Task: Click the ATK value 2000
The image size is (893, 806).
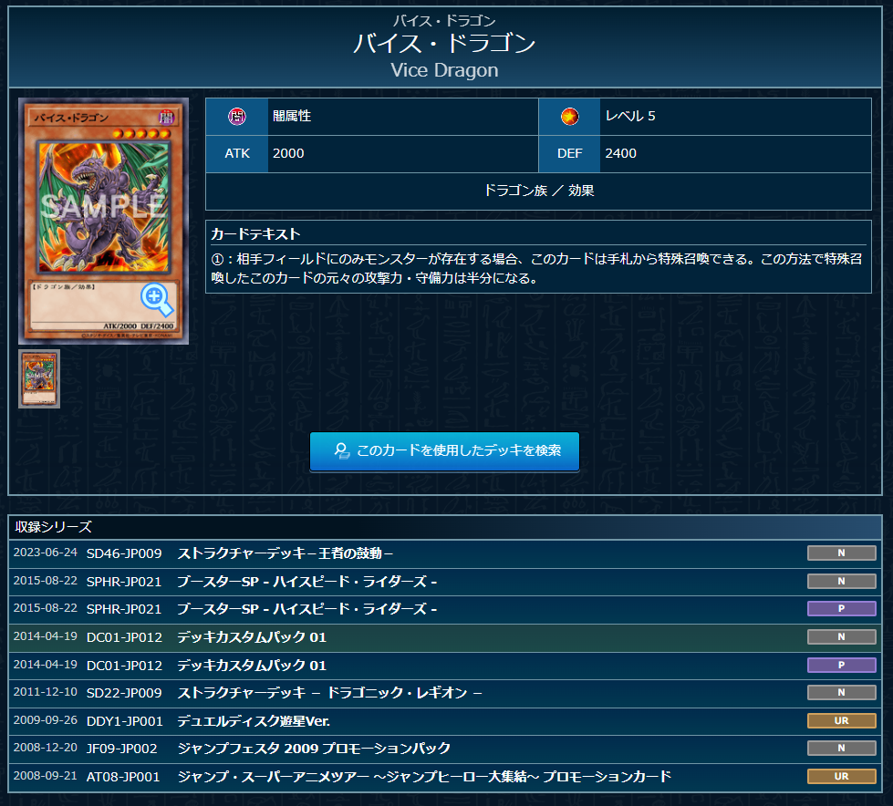Action: (288, 154)
